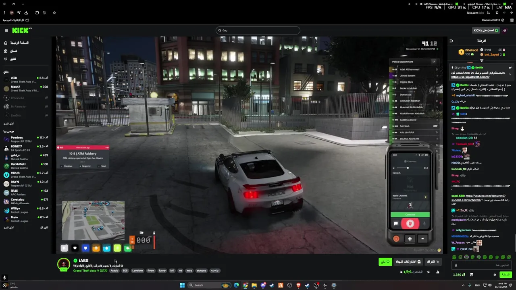
Task: Open the Grand Theft Auto V (GTA) category link
Action: tap(90, 271)
